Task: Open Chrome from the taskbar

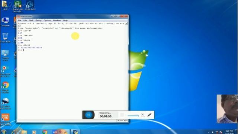Action: point(45,132)
